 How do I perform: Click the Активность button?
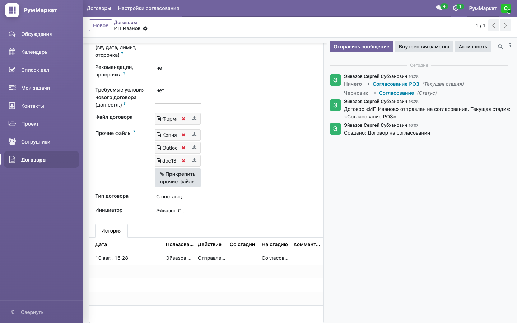[x=473, y=47]
